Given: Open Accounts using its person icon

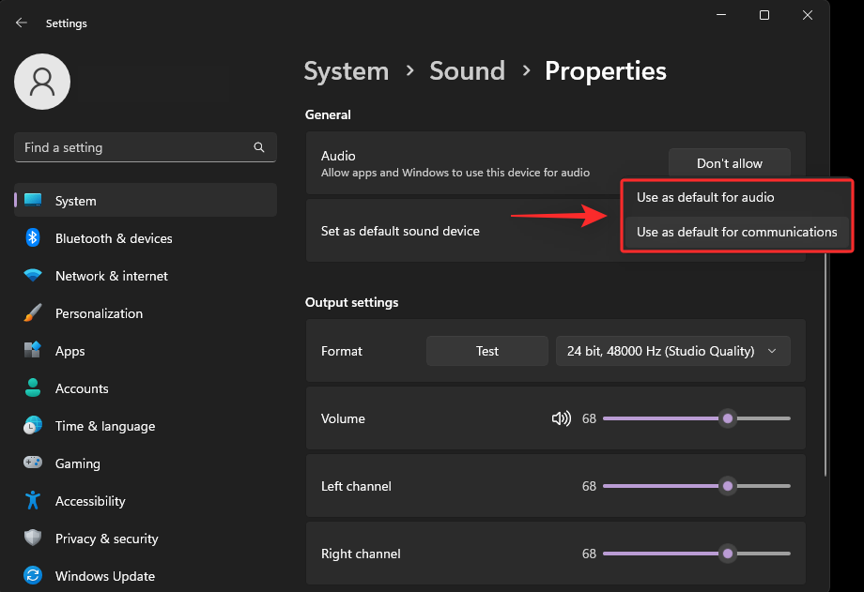Looking at the screenshot, I should click(33, 388).
